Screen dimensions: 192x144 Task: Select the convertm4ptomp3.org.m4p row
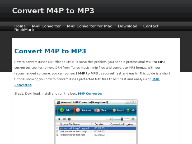point(96,128)
